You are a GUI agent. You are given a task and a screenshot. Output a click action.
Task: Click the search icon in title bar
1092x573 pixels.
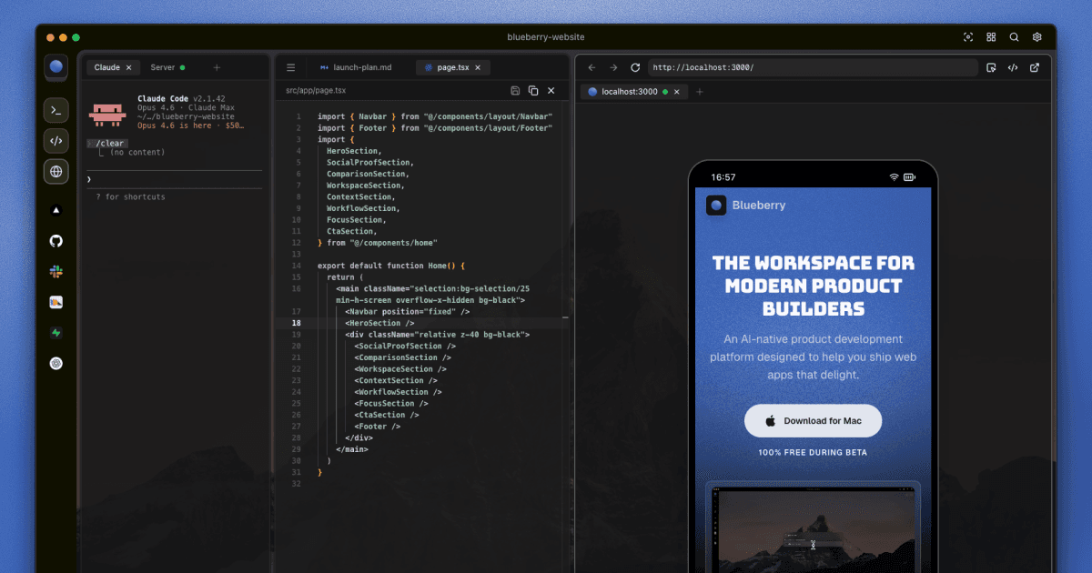tap(1014, 37)
